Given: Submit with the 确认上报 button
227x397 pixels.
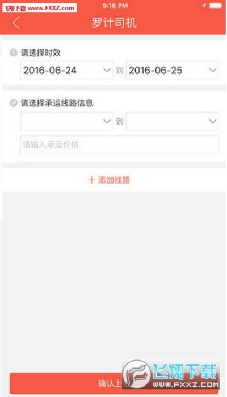Looking at the screenshot, I should [114, 383].
